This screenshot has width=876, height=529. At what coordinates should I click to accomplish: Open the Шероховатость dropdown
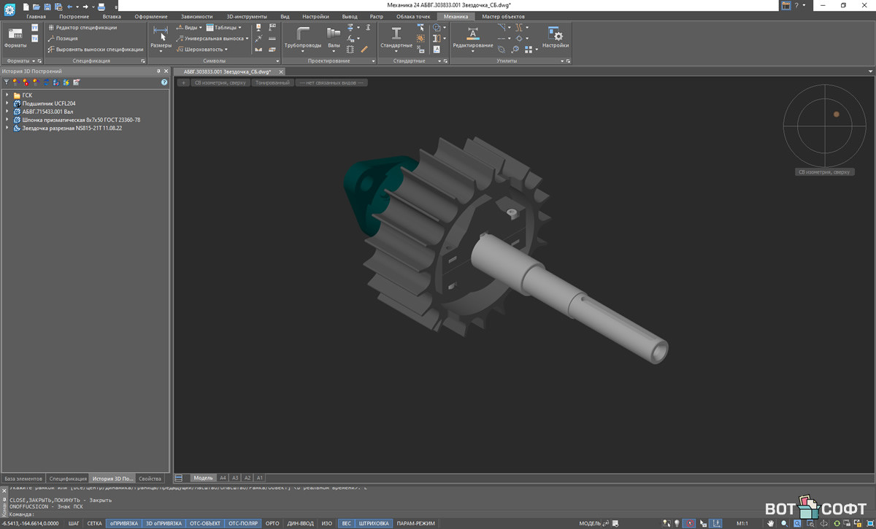[x=202, y=50]
